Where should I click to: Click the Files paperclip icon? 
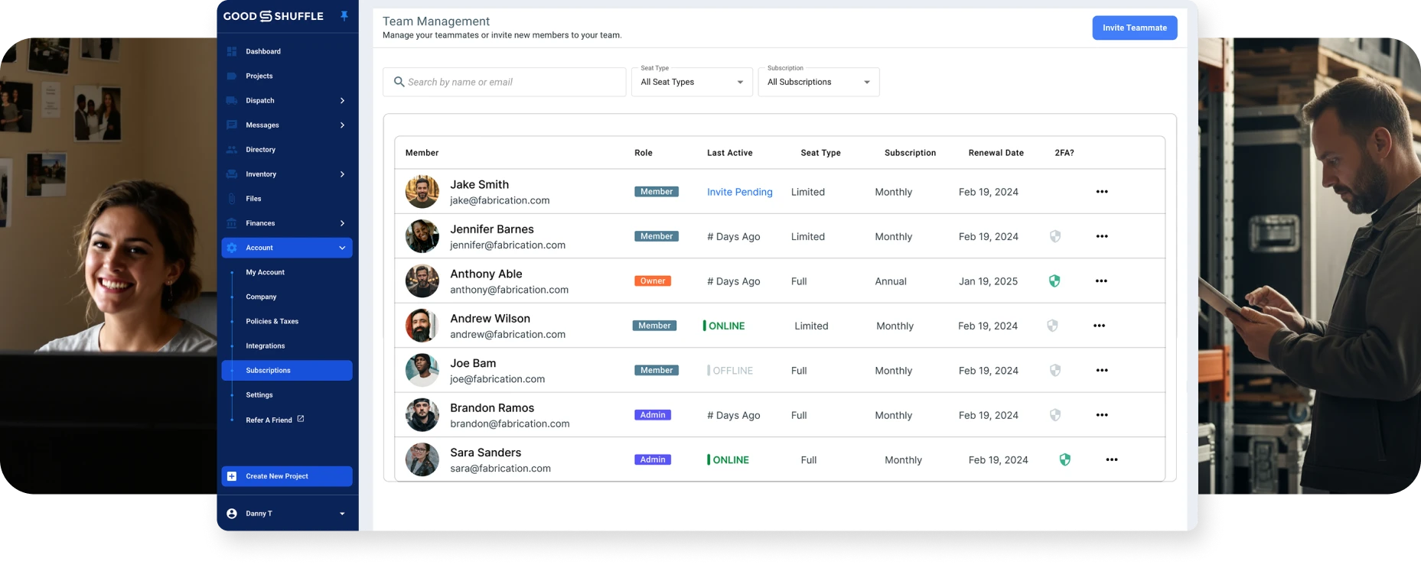click(x=232, y=199)
